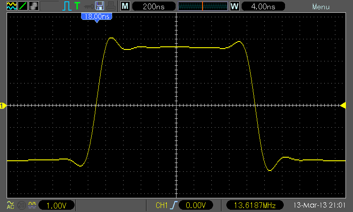Click the sine waveform icon in top bar

11,6
